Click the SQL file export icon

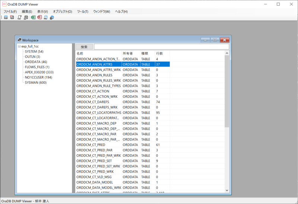pyautogui.click(x=45, y=17)
